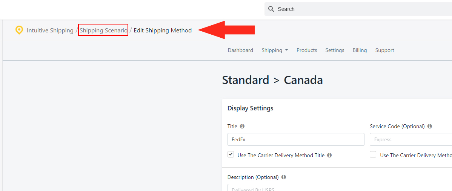This screenshot has height=191, width=452.
Task: Click the Intuitive Shipping breadcrumb link
Action: click(50, 31)
